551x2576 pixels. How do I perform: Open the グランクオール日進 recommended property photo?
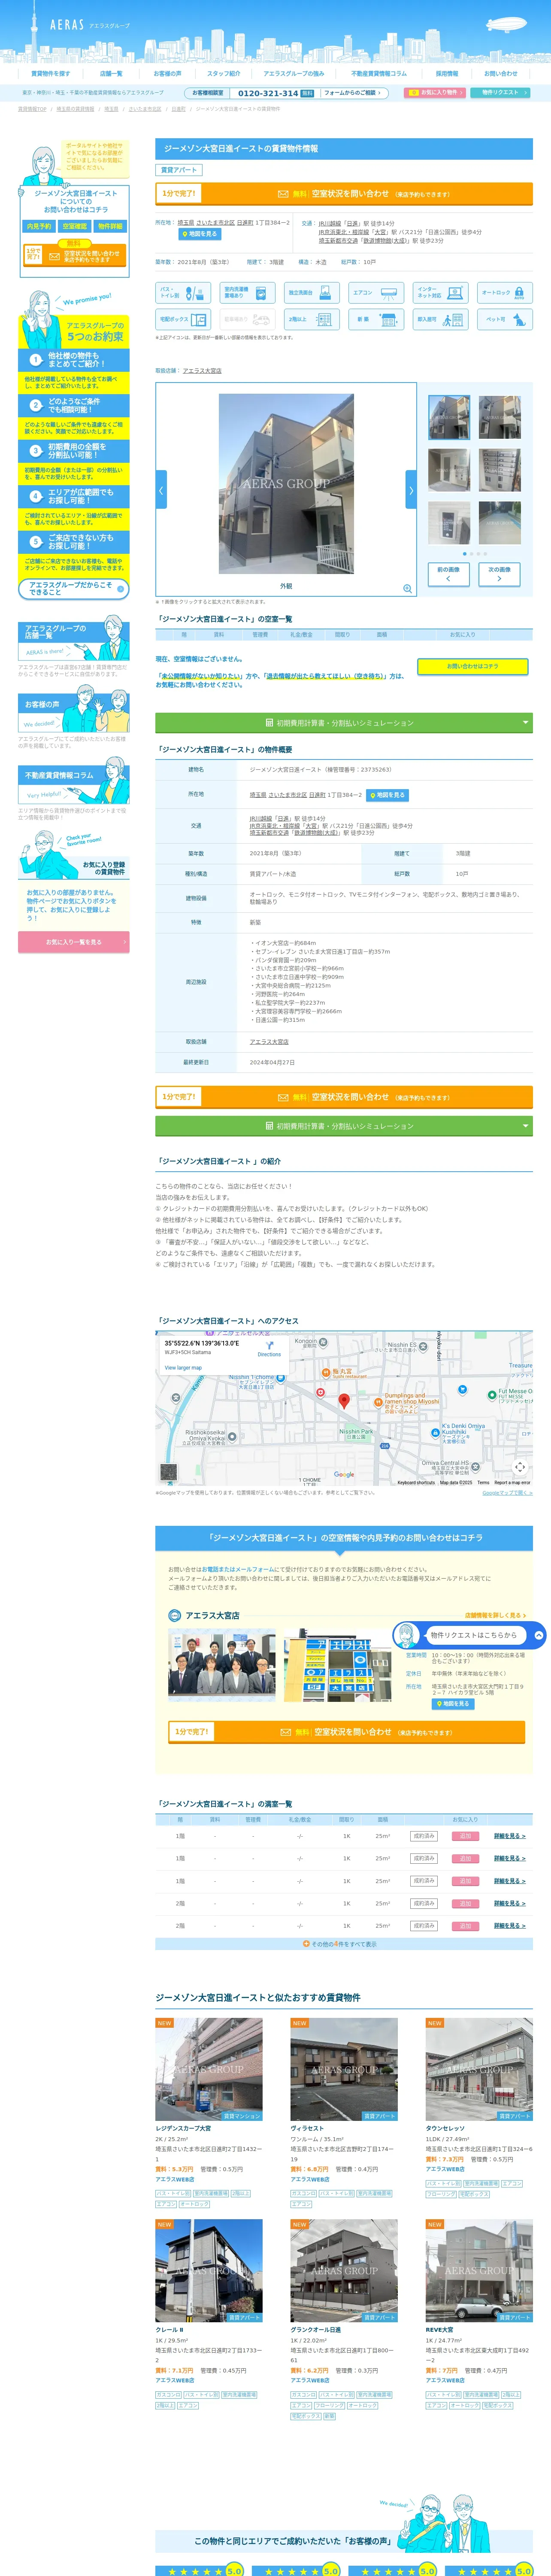[344, 2271]
